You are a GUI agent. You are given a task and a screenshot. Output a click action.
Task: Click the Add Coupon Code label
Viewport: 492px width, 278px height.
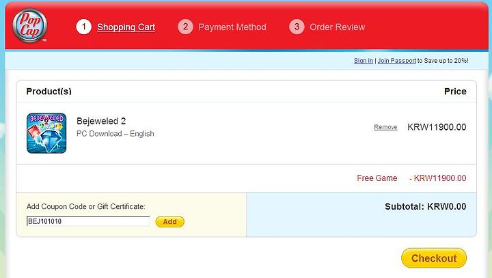tap(86, 206)
